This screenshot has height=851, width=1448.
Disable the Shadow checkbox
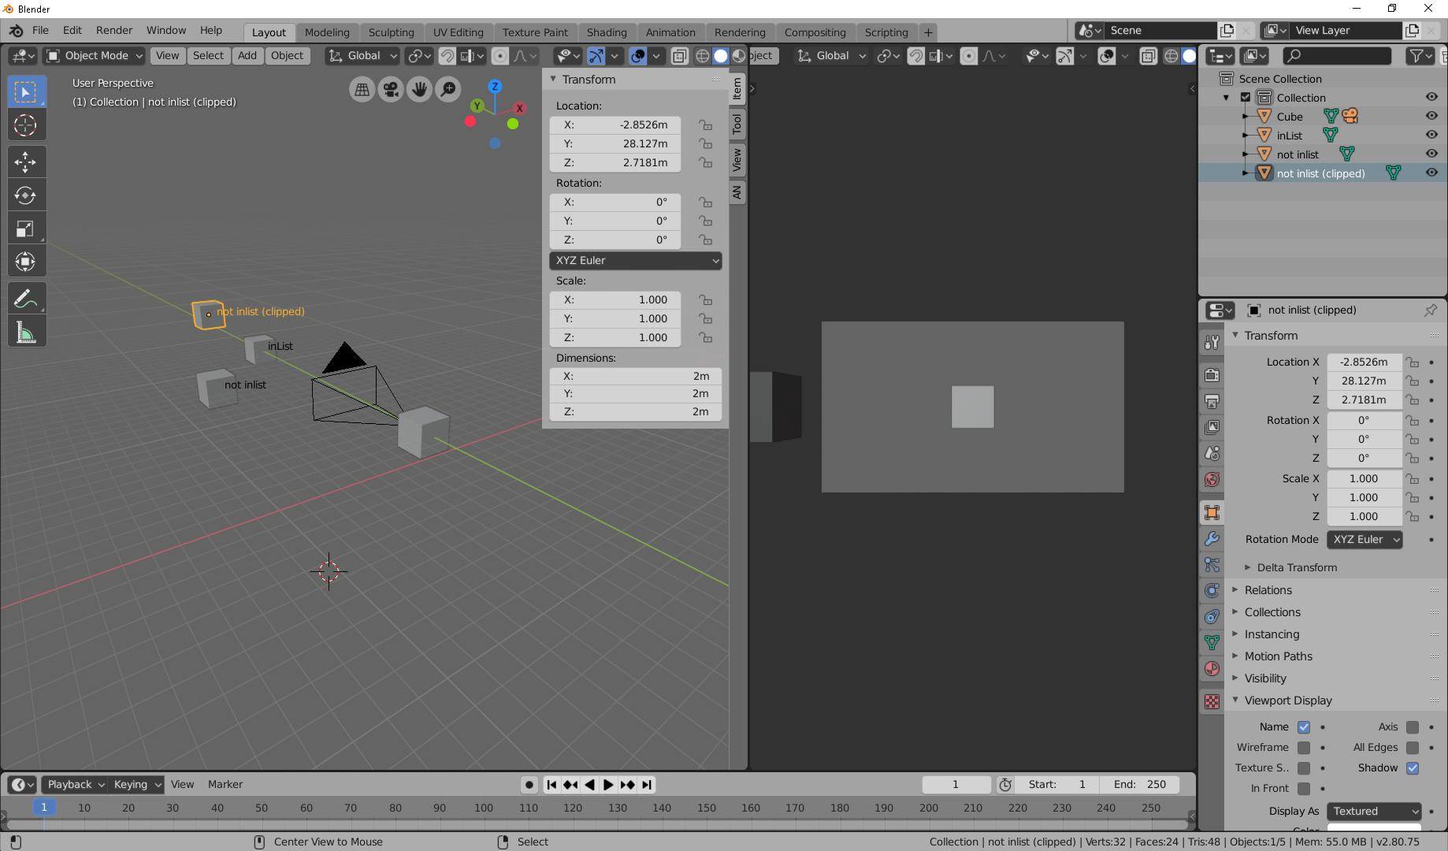coord(1413,768)
